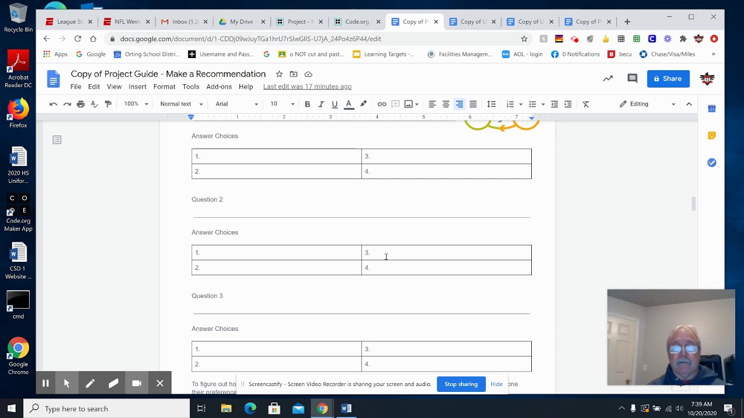
Task: Click the blue Share button
Action: coord(668,78)
